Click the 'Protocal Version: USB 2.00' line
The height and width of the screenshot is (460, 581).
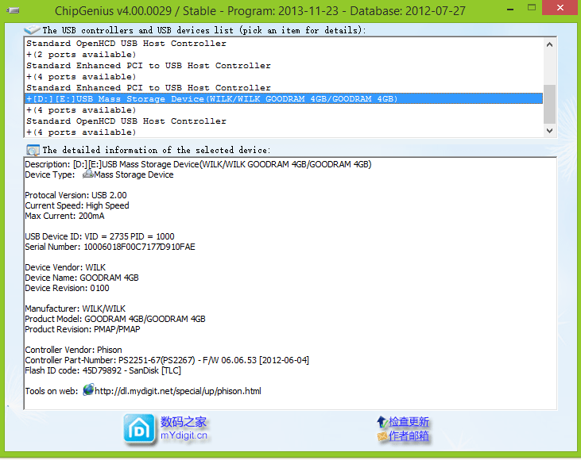point(76,195)
